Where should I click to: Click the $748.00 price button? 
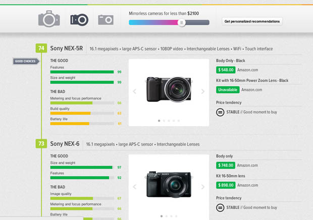pos(226,165)
